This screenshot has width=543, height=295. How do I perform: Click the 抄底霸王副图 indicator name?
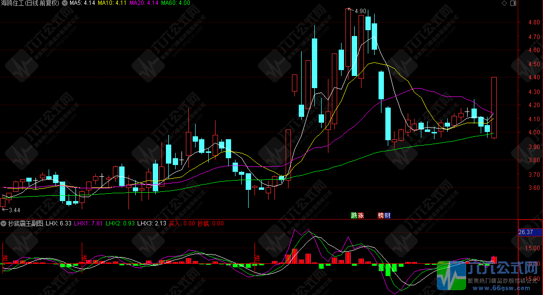(25, 223)
